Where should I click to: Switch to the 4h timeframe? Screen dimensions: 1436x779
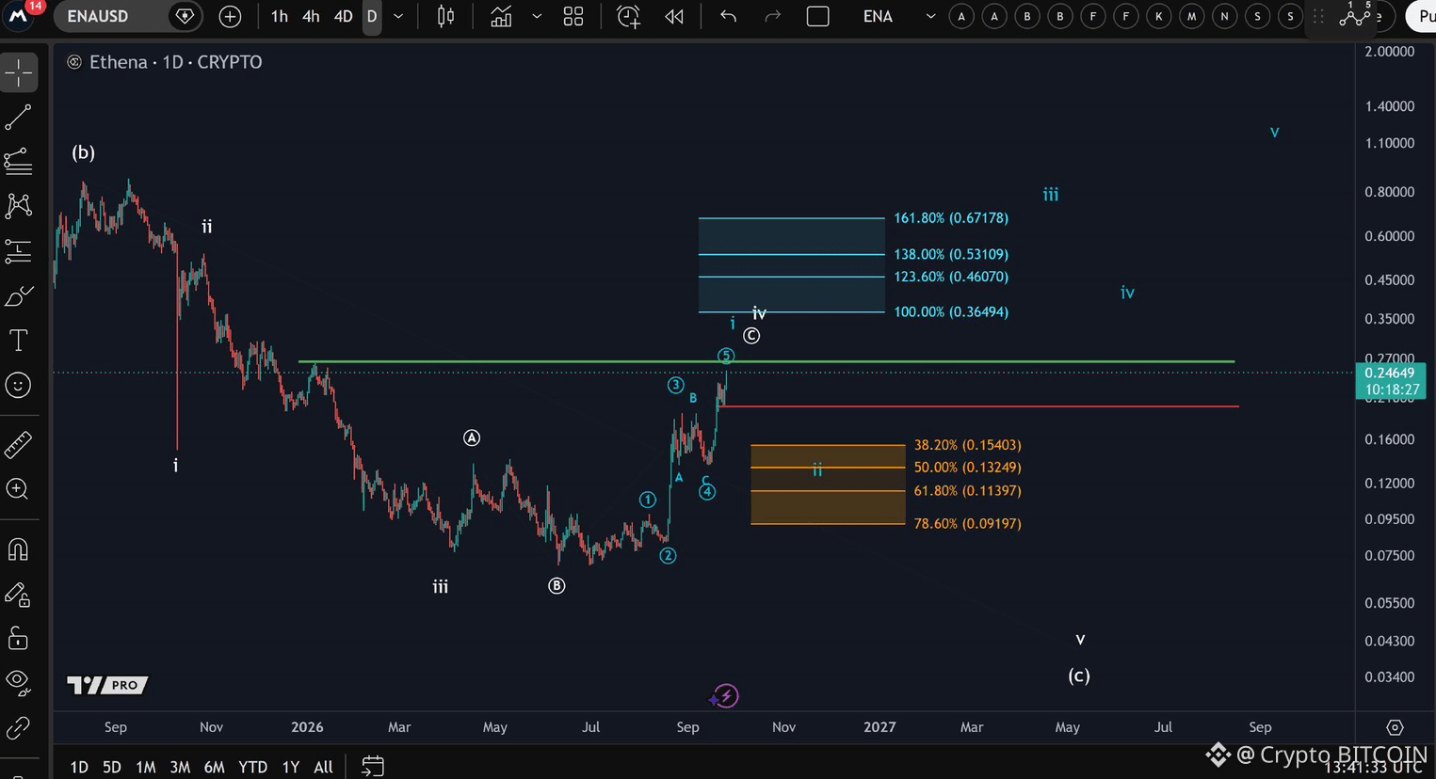(x=311, y=16)
